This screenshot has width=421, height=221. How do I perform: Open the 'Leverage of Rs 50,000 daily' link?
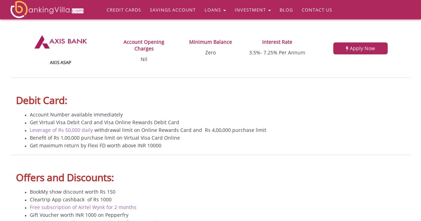[x=61, y=130]
